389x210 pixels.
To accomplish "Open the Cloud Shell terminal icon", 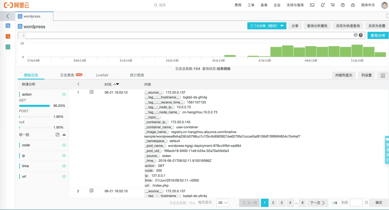I will [312, 5].
